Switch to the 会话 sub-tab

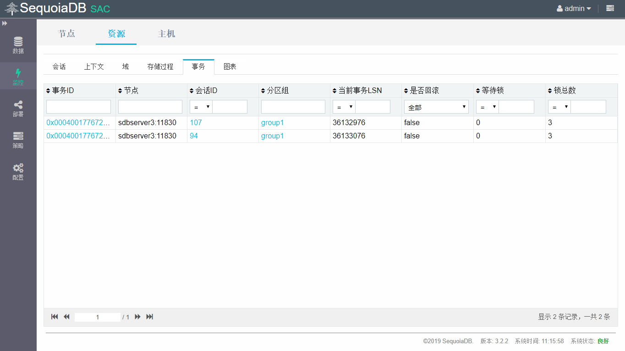59,66
